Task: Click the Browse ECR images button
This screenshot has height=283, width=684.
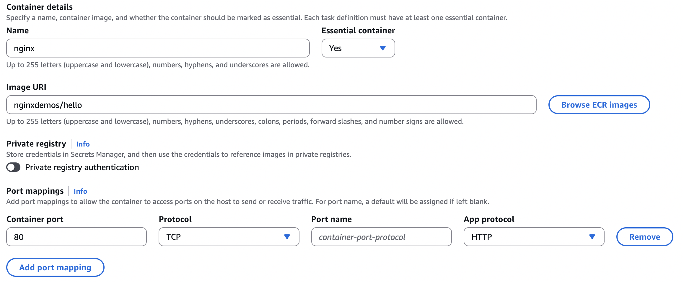Action: (599, 105)
